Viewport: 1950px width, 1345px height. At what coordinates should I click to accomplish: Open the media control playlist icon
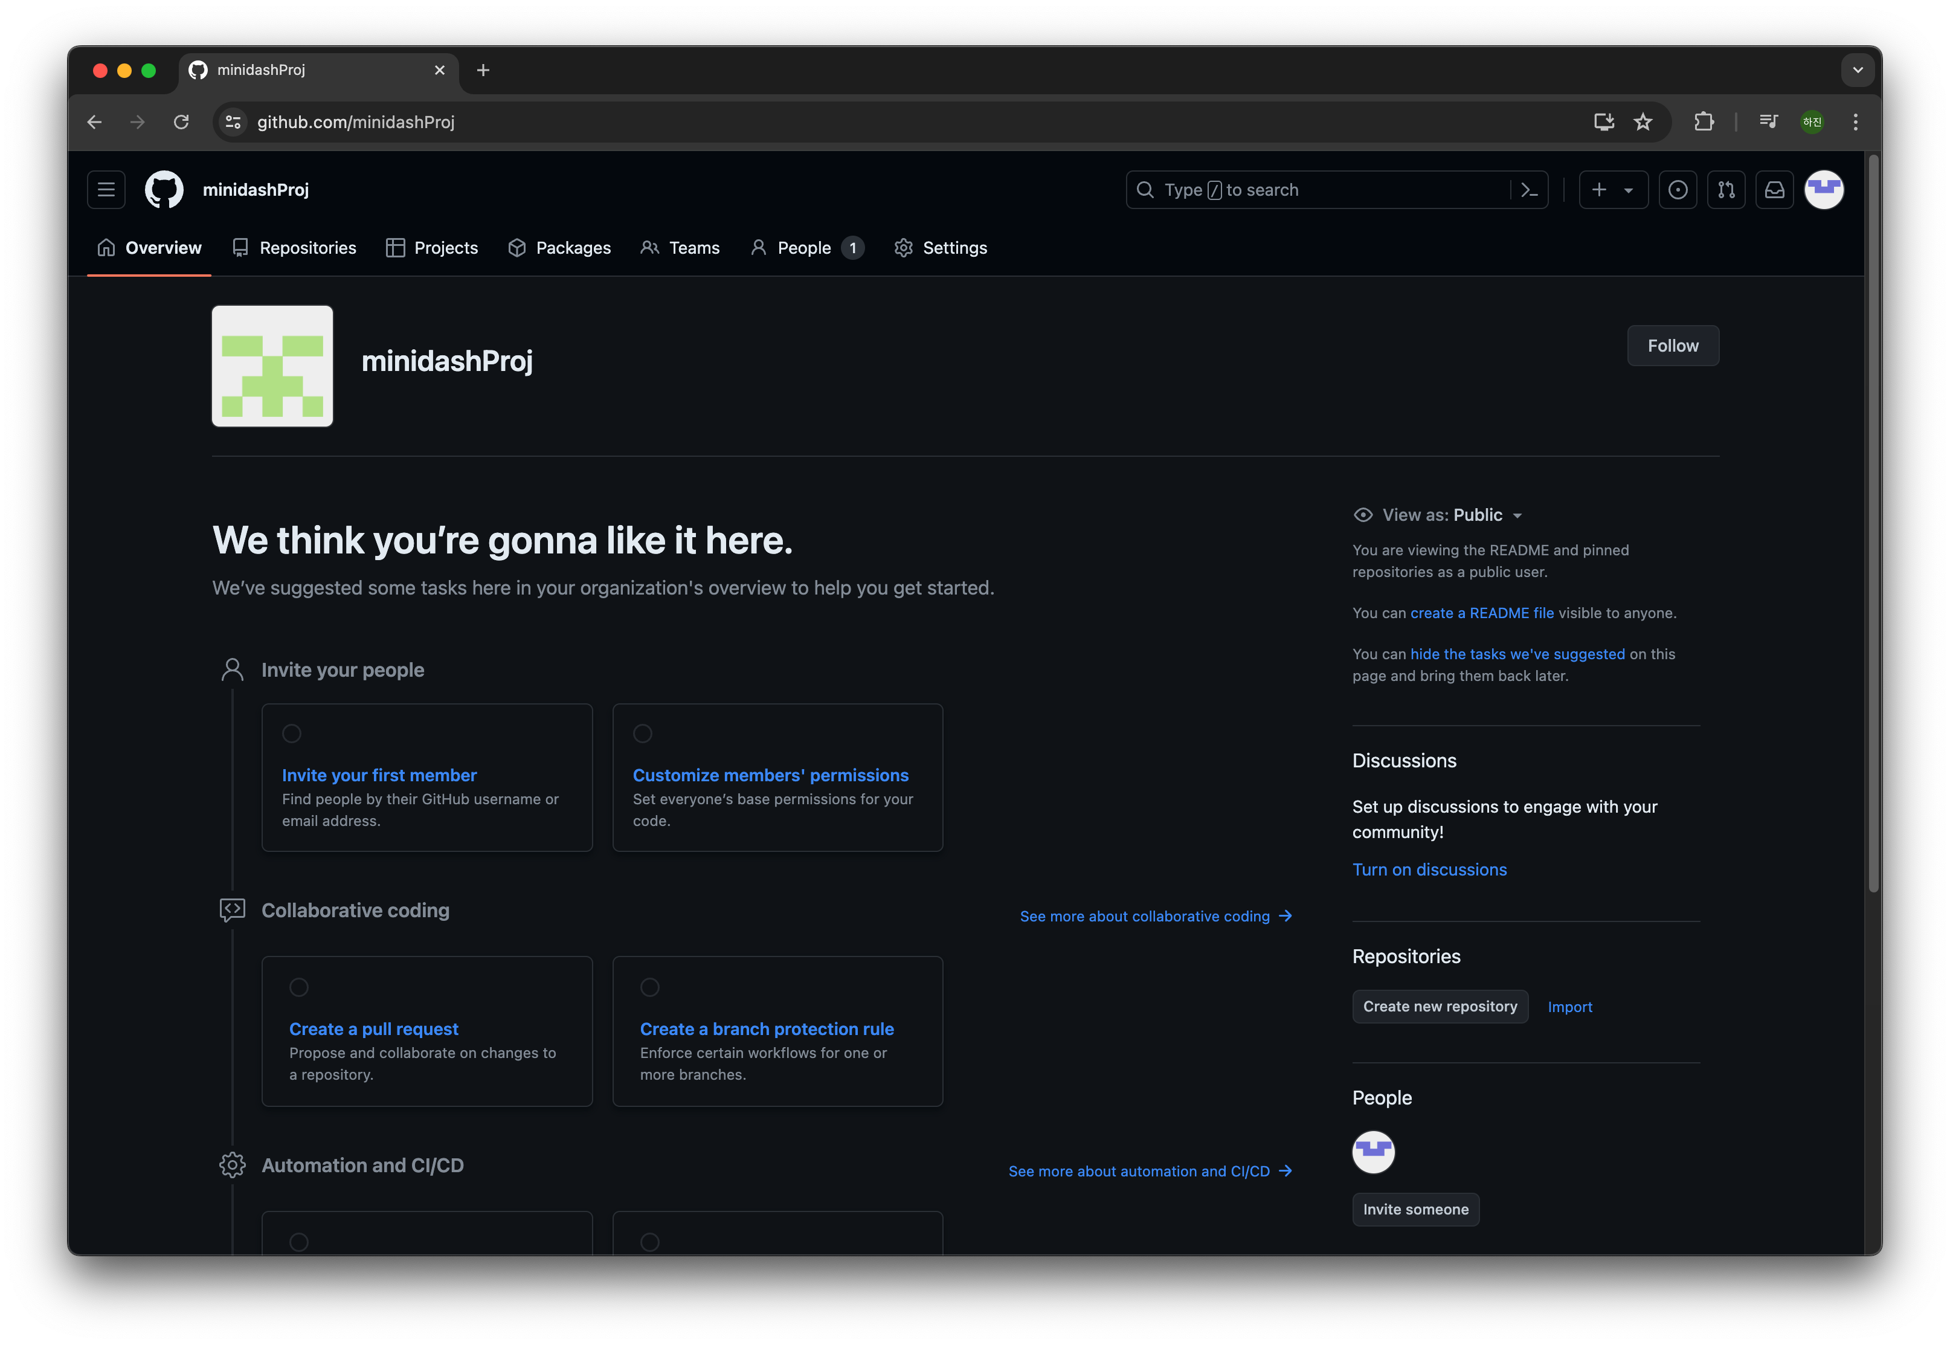[1768, 122]
